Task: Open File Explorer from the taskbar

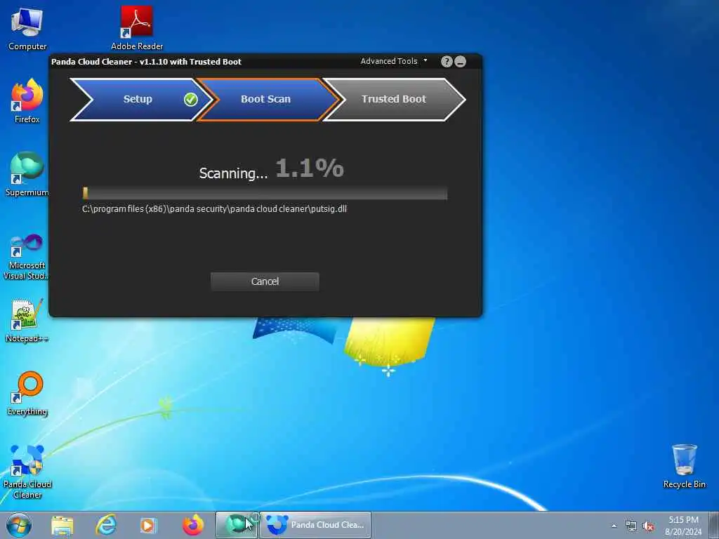Action: [x=62, y=525]
